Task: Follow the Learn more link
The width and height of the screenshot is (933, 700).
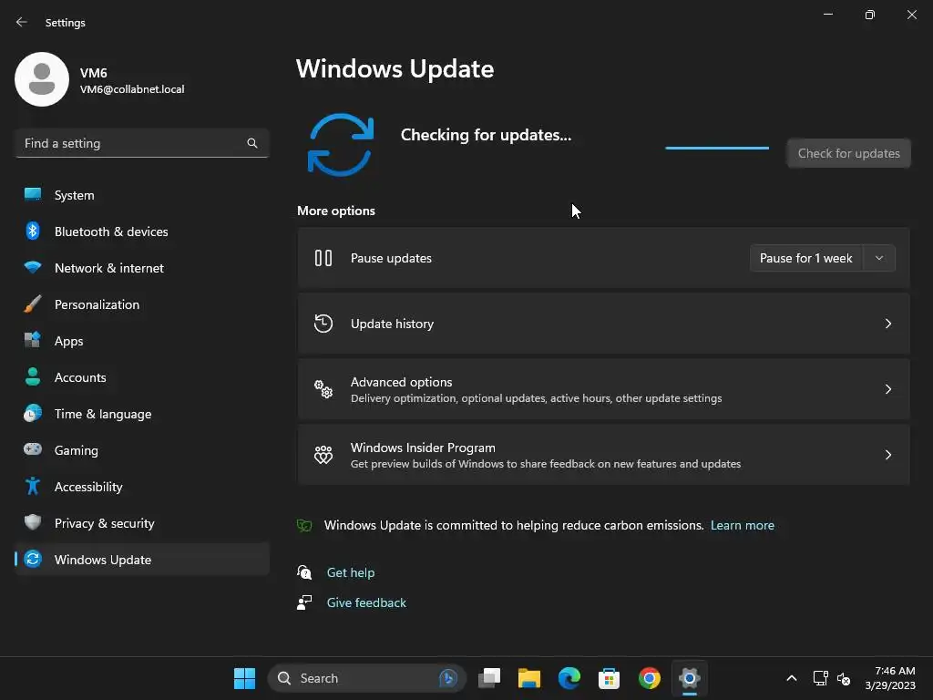Action: (x=742, y=525)
